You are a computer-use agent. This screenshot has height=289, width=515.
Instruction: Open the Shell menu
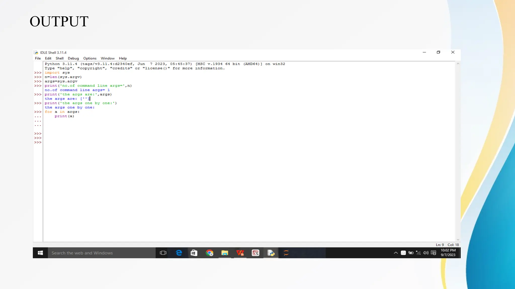(x=60, y=58)
